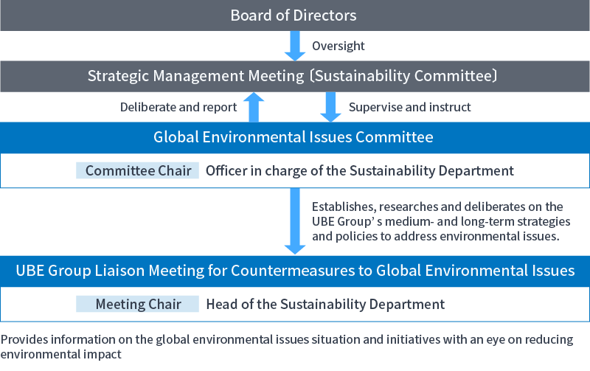Select the 'Deliberate and report' label
This screenshot has width=590, height=371.
click(178, 107)
